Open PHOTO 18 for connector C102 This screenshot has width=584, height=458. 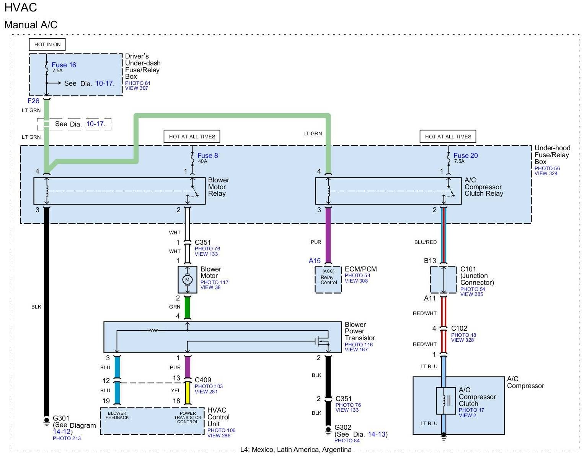point(463,335)
